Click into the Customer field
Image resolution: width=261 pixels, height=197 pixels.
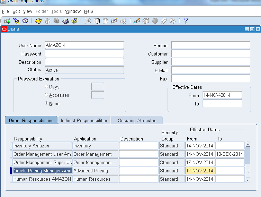[x=210, y=53]
